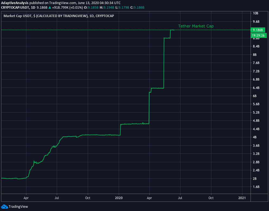Click the CRYPTOCAP:USDT symbol label
The height and width of the screenshot is (211, 269).
click(x=15, y=8)
